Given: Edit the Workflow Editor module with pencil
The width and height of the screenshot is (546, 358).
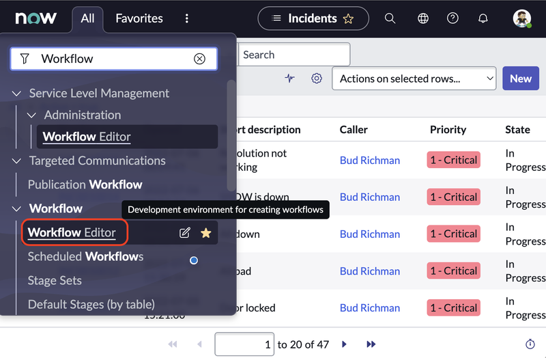Looking at the screenshot, I should (184, 233).
